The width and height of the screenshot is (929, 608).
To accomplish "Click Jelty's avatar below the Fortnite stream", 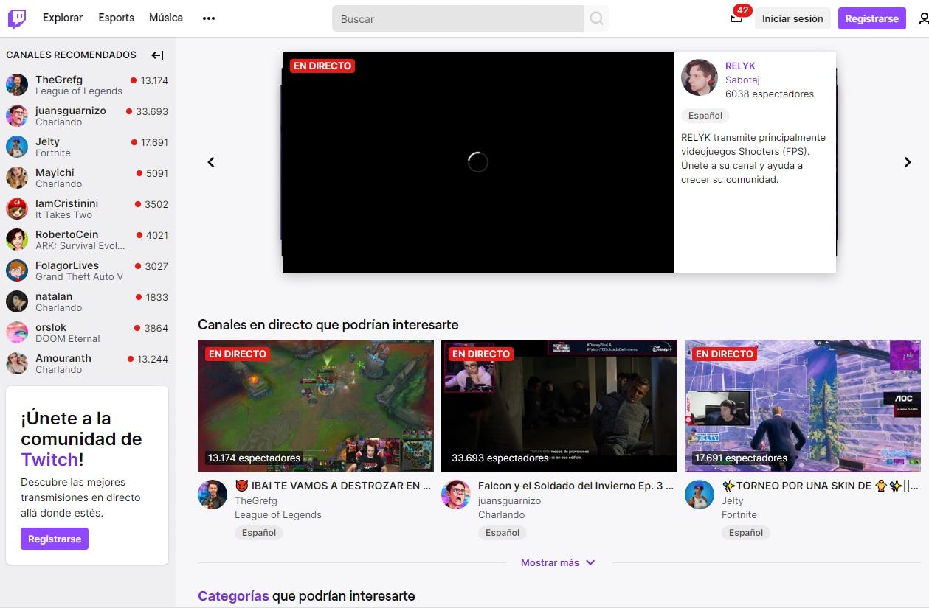I will click(x=700, y=495).
